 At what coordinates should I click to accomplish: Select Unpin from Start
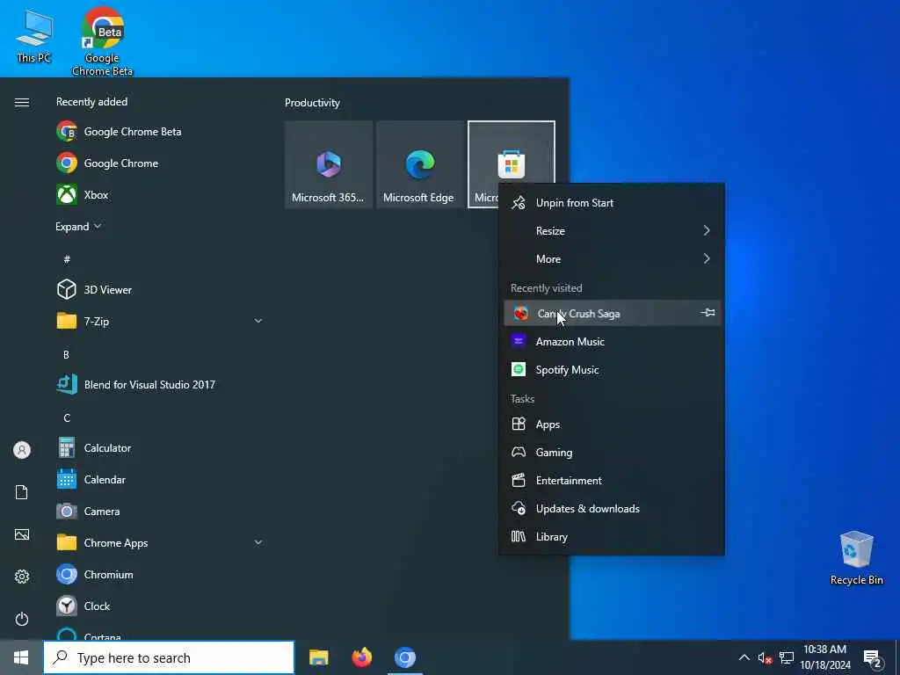tap(612, 203)
